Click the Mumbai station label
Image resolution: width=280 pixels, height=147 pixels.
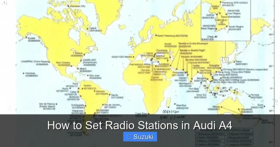196,60
